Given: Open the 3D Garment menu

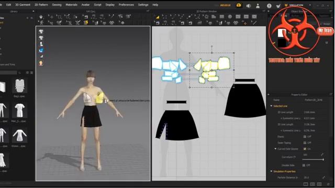Looking at the screenshot, I should [23, 5].
